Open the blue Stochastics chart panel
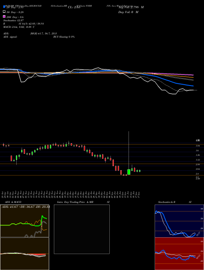Image resolution: width=204 pixels, height=270 pixels. [179, 221]
